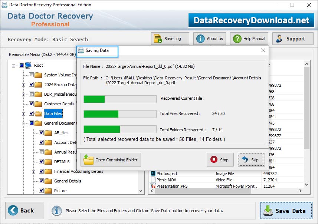Click the Data Files open folder icon
The width and height of the screenshot is (318, 224).
pos(38,113)
